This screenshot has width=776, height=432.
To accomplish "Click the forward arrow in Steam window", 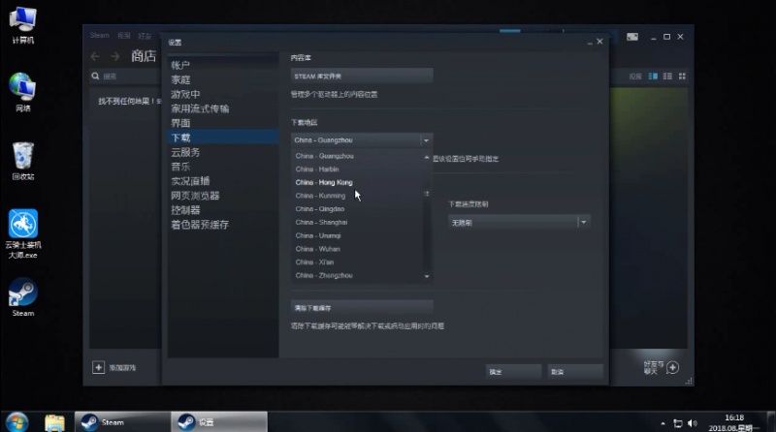I will point(114,56).
